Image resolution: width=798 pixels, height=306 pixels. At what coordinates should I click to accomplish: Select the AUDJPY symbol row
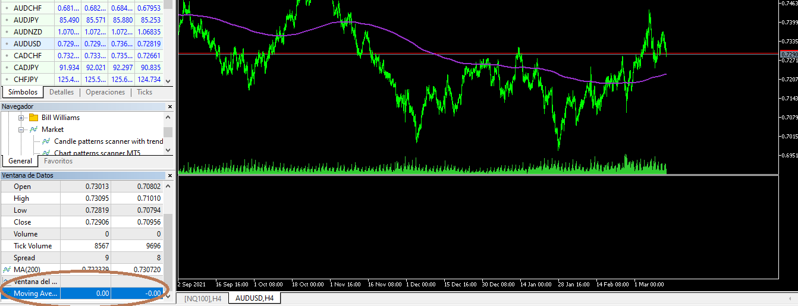pyautogui.click(x=82, y=20)
